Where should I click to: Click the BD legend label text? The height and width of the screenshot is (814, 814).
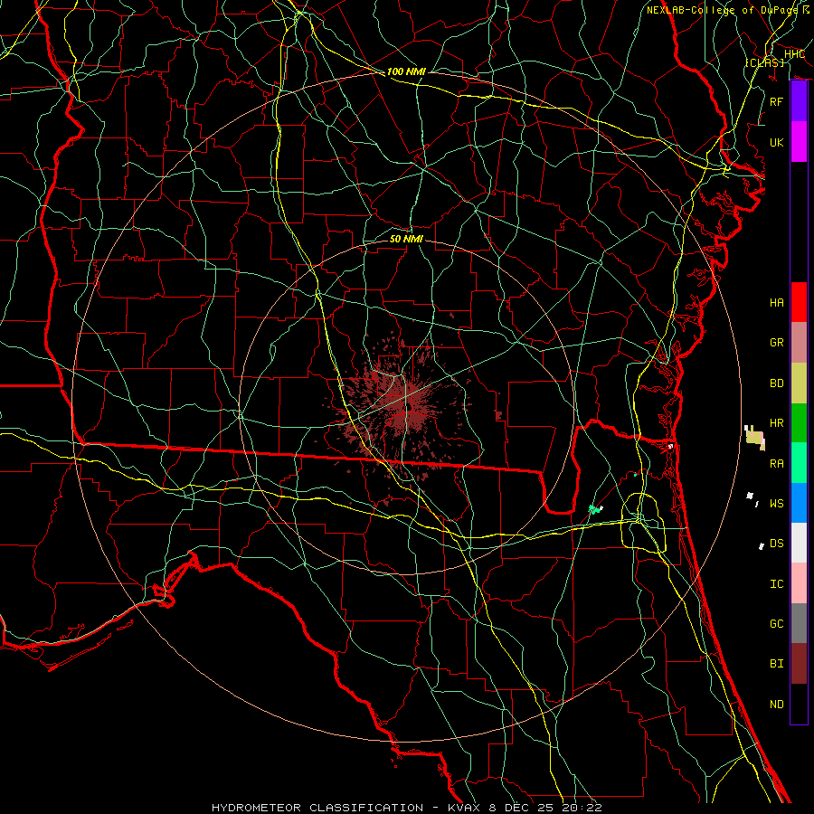pos(777,383)
